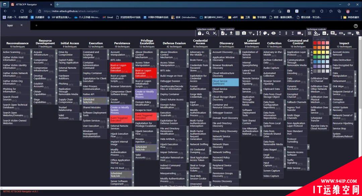Viewport: 362px width, 196px height.
Task: Select Boot or Logon Autostart Execution under Persistence
Action: coord(121,68)
